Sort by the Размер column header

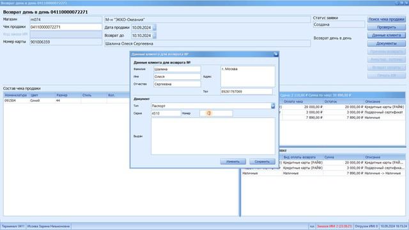(x=68, y=95)
